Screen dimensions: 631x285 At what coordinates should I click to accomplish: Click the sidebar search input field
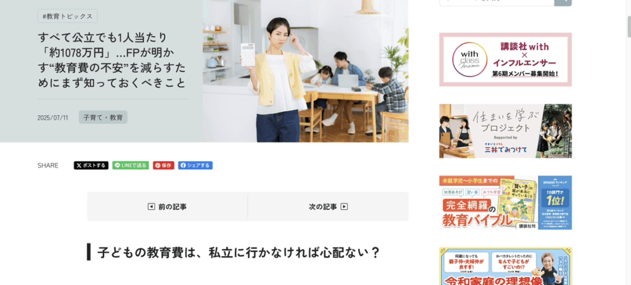tap(496, 2)
